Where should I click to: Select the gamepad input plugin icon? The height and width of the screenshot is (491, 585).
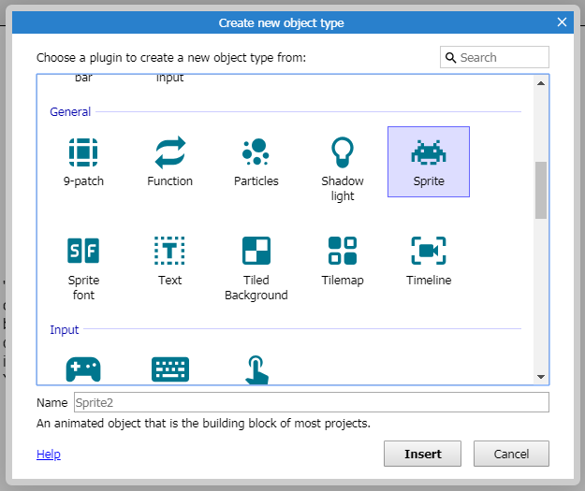click(83, 369)
